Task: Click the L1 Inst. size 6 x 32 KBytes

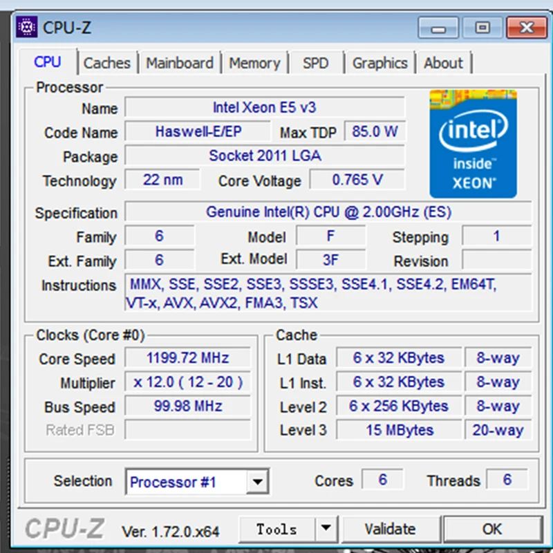Action: (399, 382)
